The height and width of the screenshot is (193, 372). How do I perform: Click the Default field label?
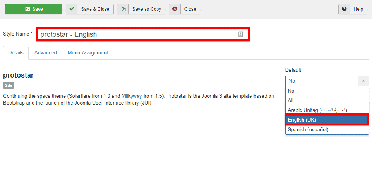[293, 70]
